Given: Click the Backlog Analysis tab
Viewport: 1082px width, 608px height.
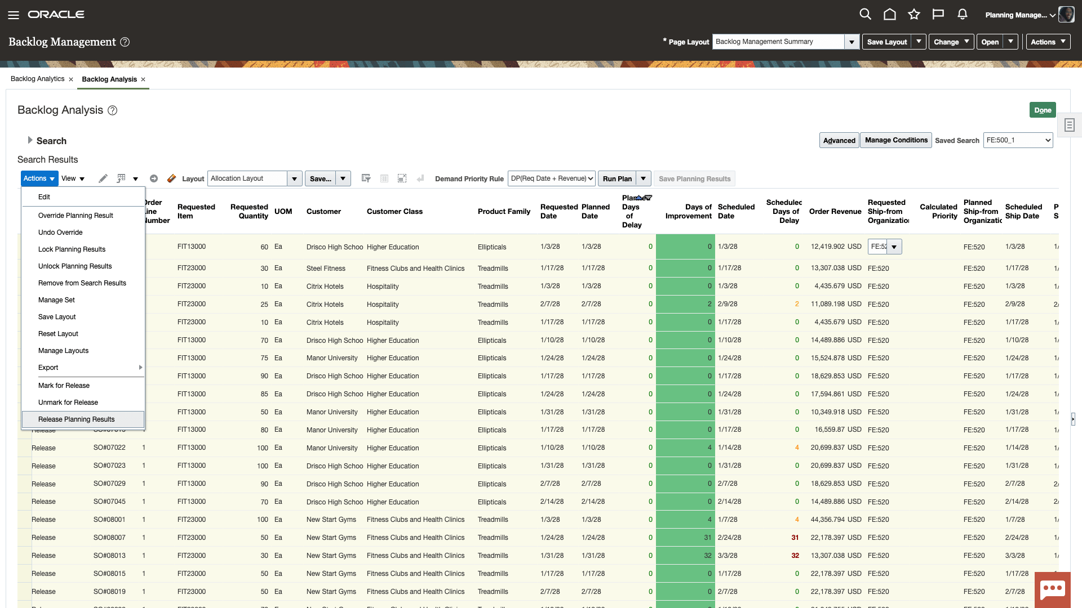Looking at the screenshot, I should tap(109, 79).
